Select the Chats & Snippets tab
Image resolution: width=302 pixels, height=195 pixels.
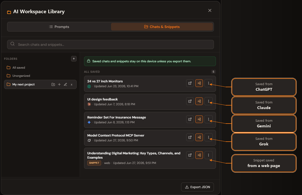tap(162, 27)
